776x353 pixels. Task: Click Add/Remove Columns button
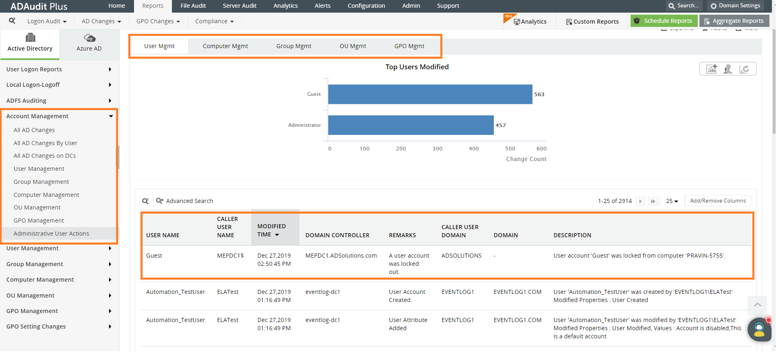point(718,201)
